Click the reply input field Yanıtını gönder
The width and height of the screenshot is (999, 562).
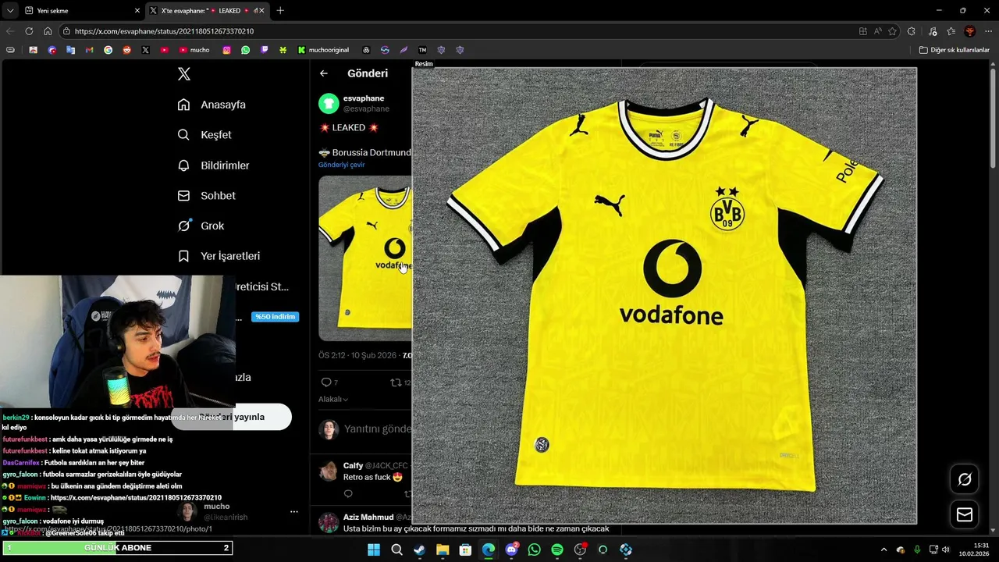click(377, 429)
